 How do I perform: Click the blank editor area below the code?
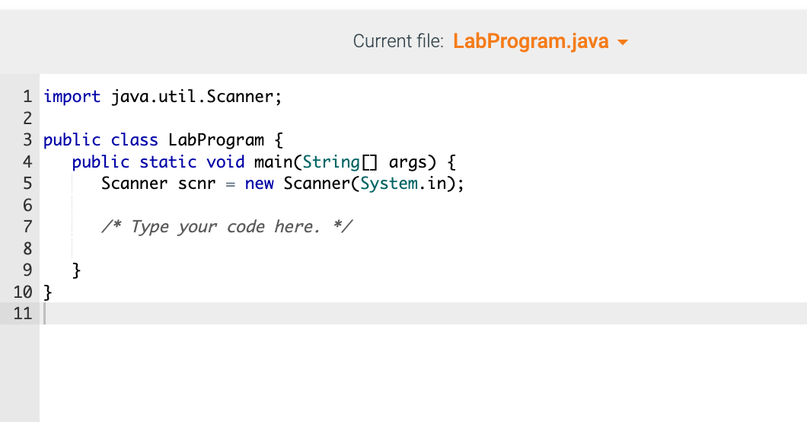point(423,373)
